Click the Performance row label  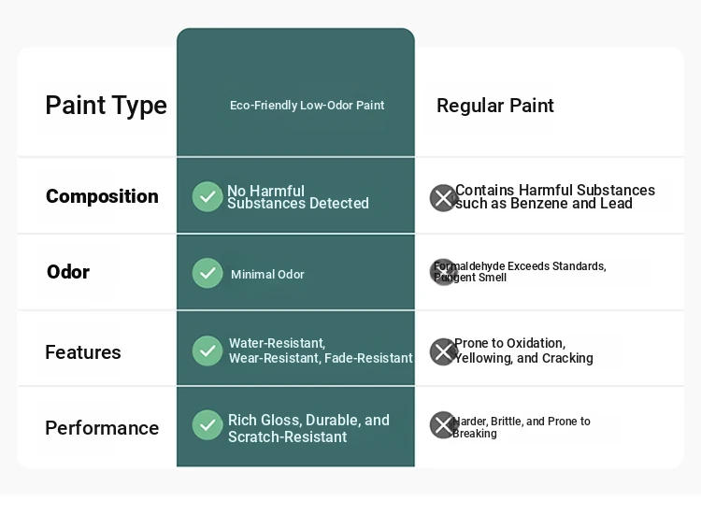click(102, 428)
